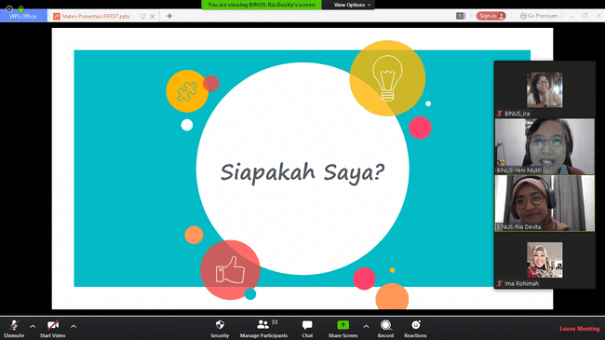Click the meeting info icon at top-left

9,8
